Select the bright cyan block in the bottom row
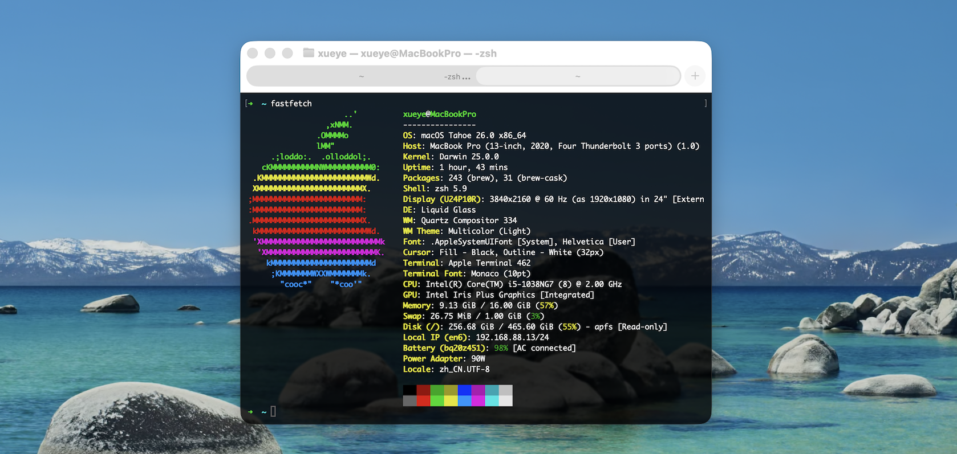The height and width of the screenshot is (454, 957). click(x=492, y=401)
